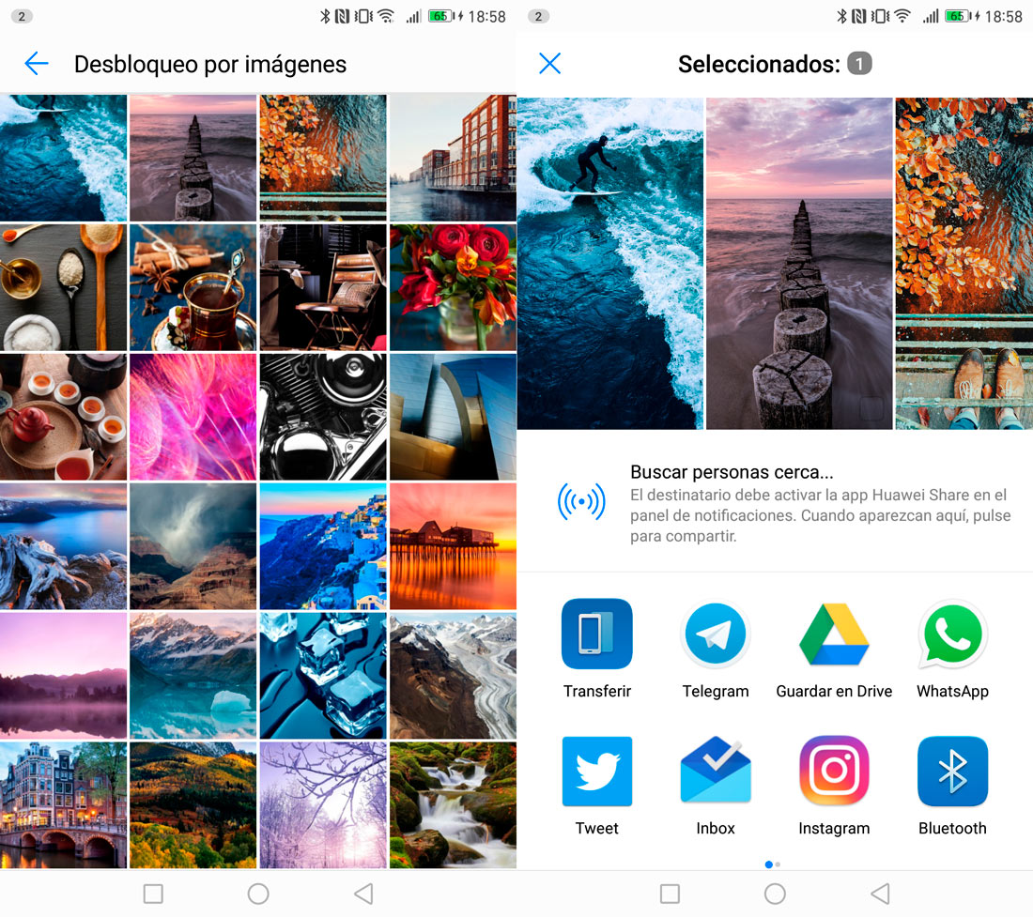1033x917 pixels.
Task: Tap the Tweet Twitter icon
Action: pyautogui.click(x=596, y=772)
